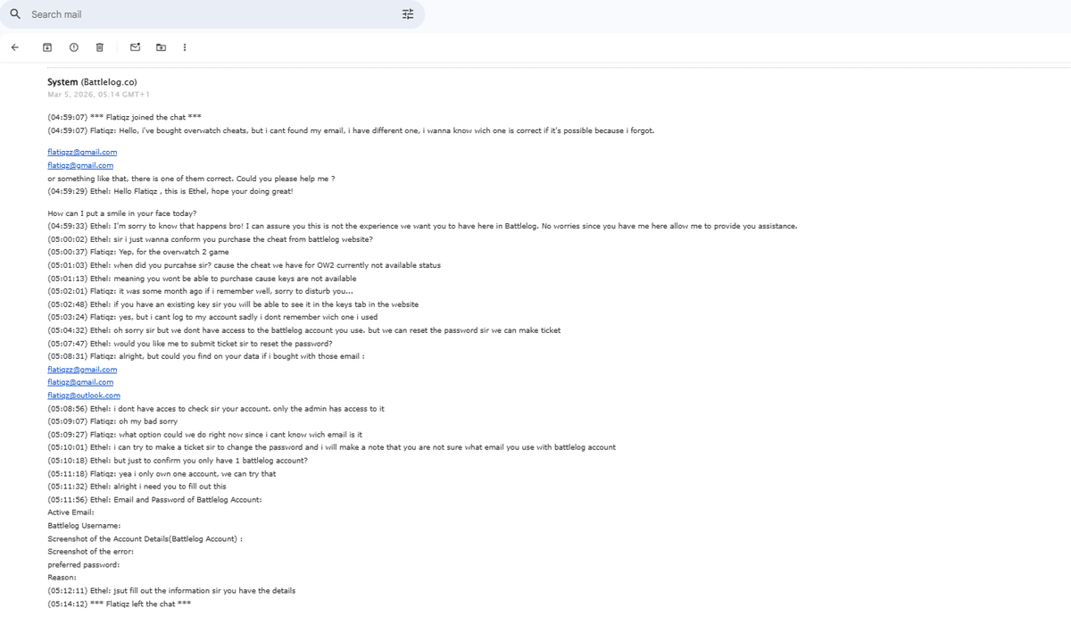Image resolution: width=1071 pixels, height=625 pixels.
Task: Go back using the left arrow
Action: click(14, 47)
